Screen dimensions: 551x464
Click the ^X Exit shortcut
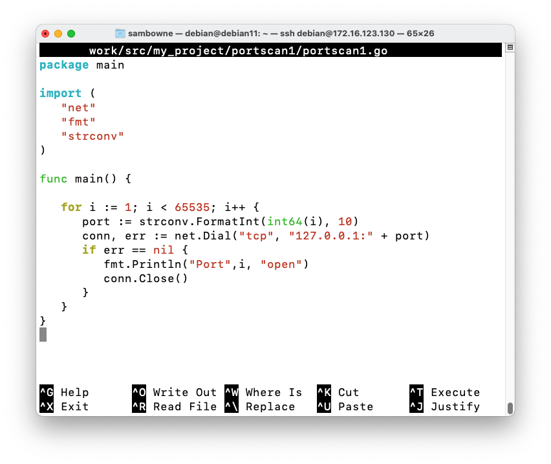(64, 406)
